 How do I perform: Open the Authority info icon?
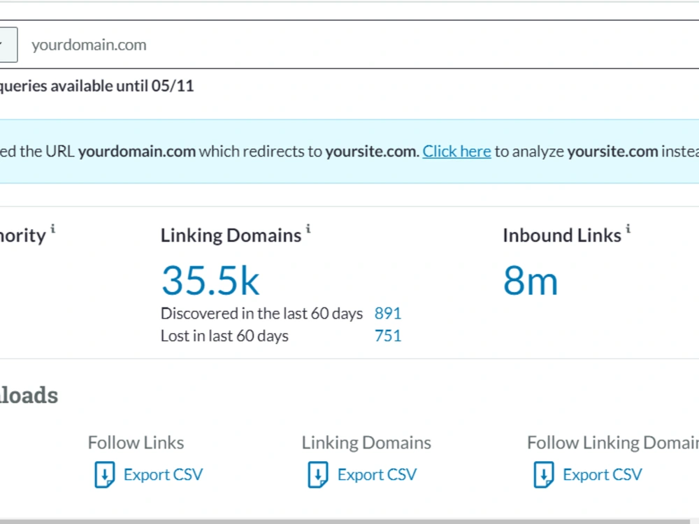tap(52, 229)
